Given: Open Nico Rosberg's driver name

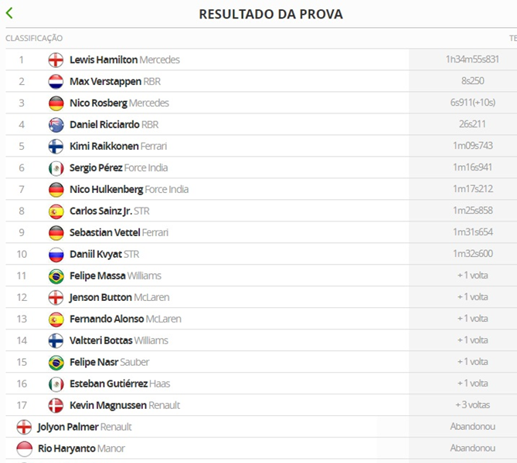Looking at the screenshot, I should 97,103.
